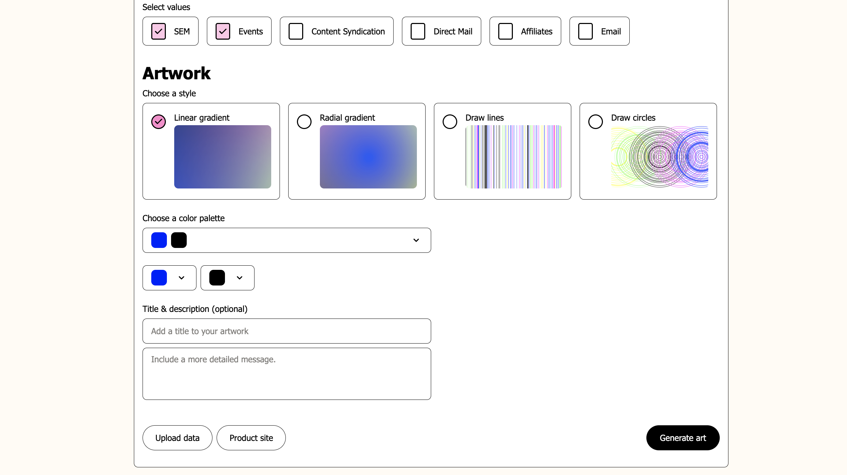Click the Generate art button
The height and width of the screenshot is (475, 847).
pyautogui.click(x=683, y=438)
